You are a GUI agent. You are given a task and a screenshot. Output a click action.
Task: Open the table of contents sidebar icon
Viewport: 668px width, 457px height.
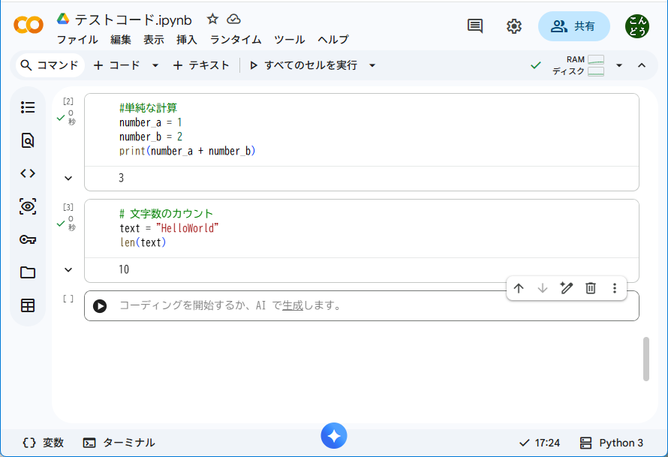click(28, 107)
